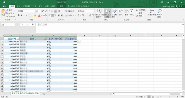Image resolution: width=185 pixels, height=98 pixels.
Task: Open Find & Select with the magnifier icon
Action: (x=160, y=13)
